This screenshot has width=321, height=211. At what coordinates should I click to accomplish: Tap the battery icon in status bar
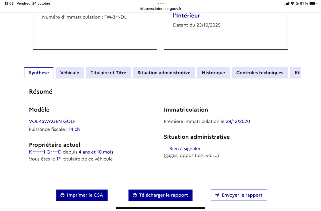click(x=313, y=3)
